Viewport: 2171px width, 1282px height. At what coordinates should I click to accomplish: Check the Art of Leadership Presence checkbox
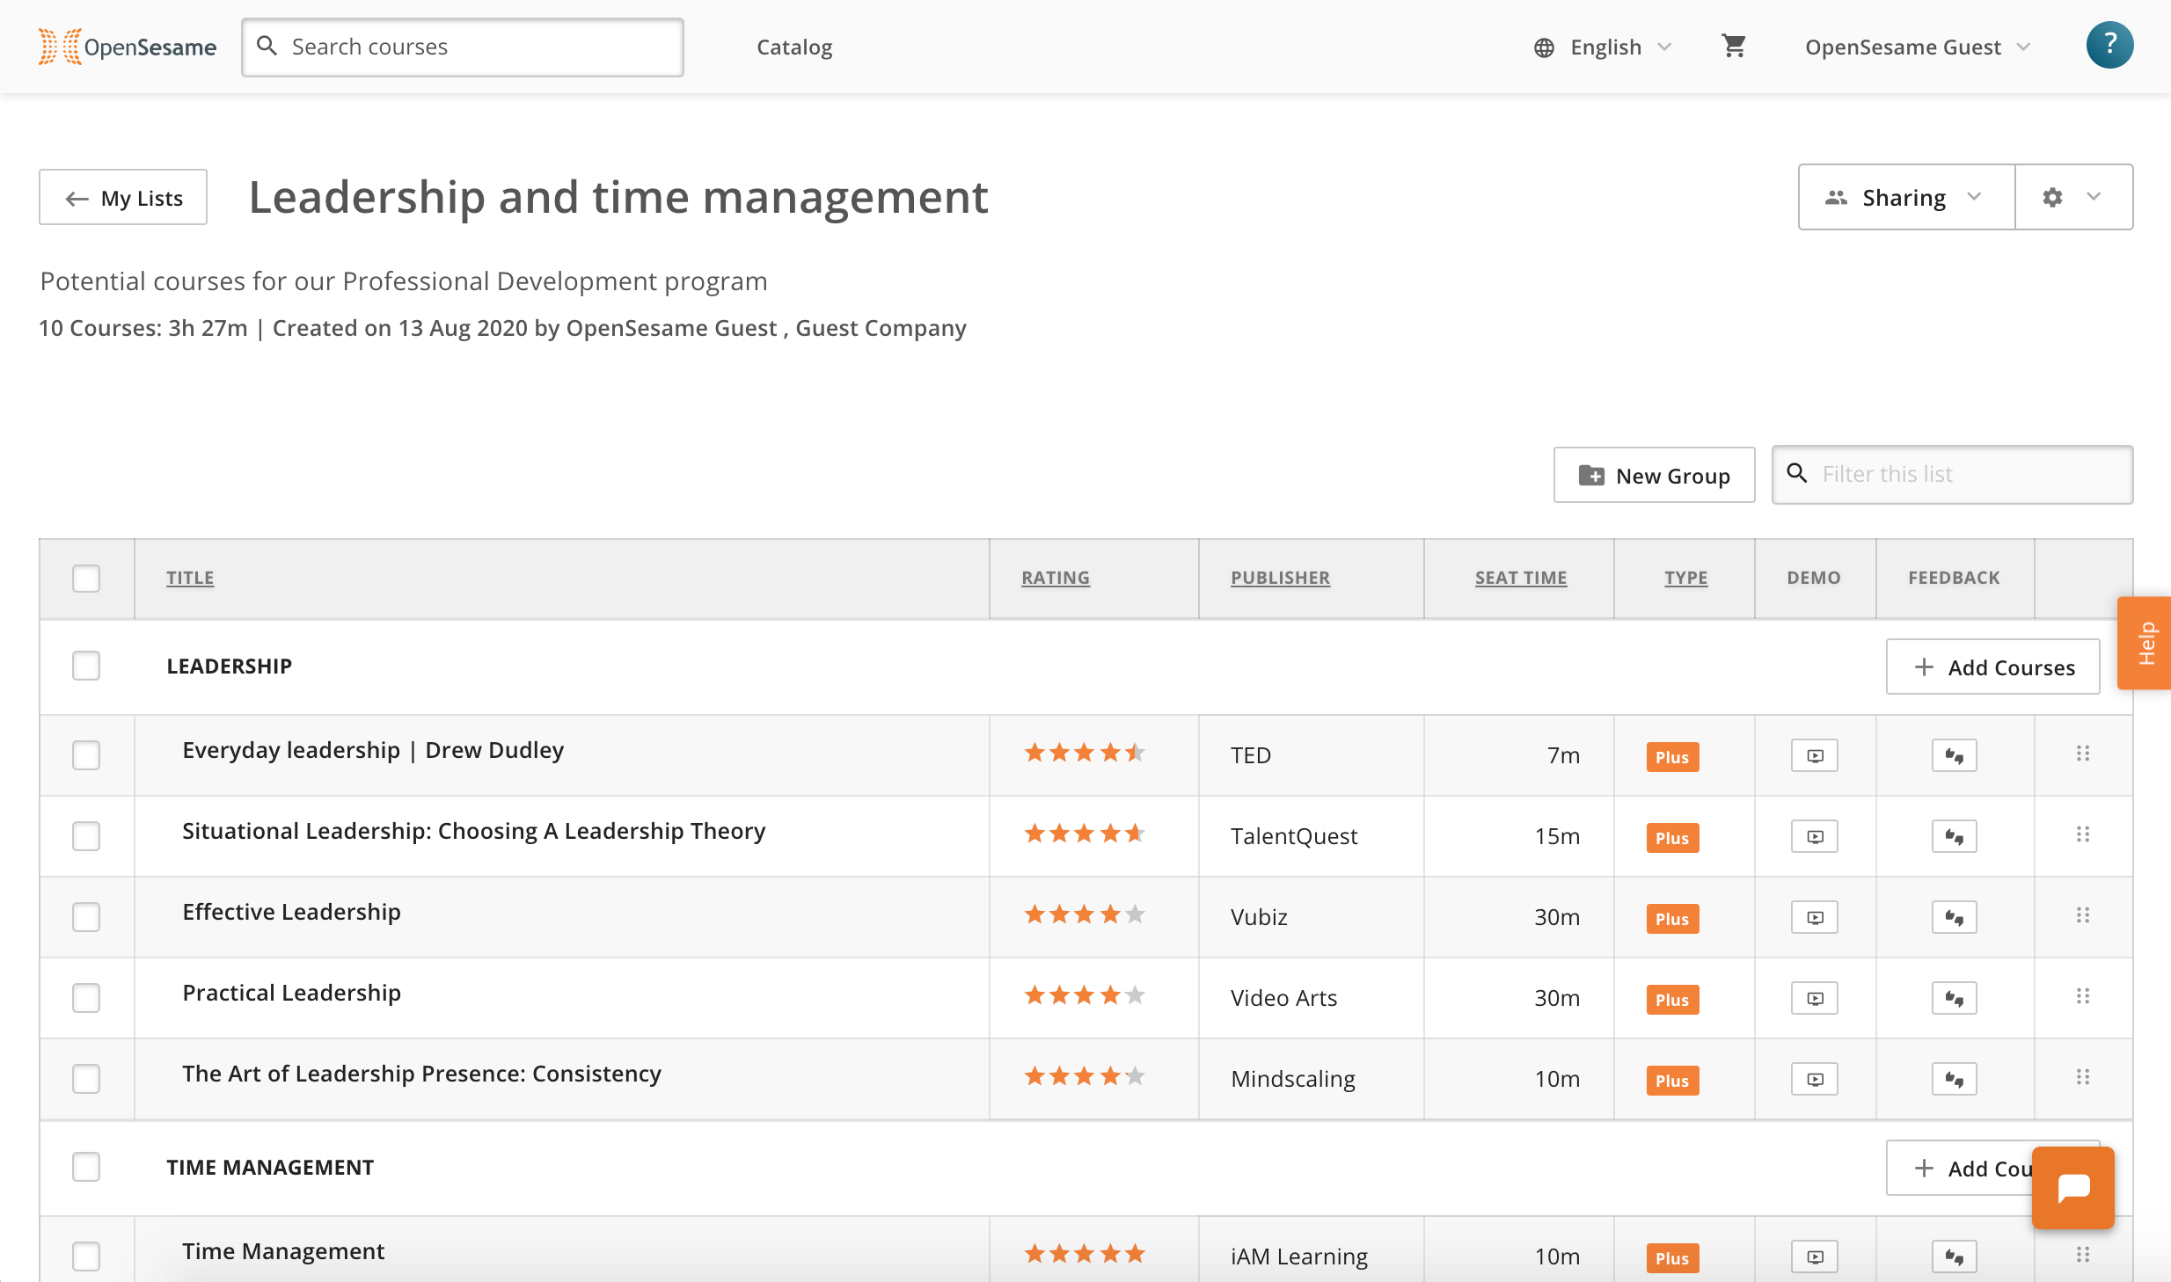click(x=86, y=1079)
